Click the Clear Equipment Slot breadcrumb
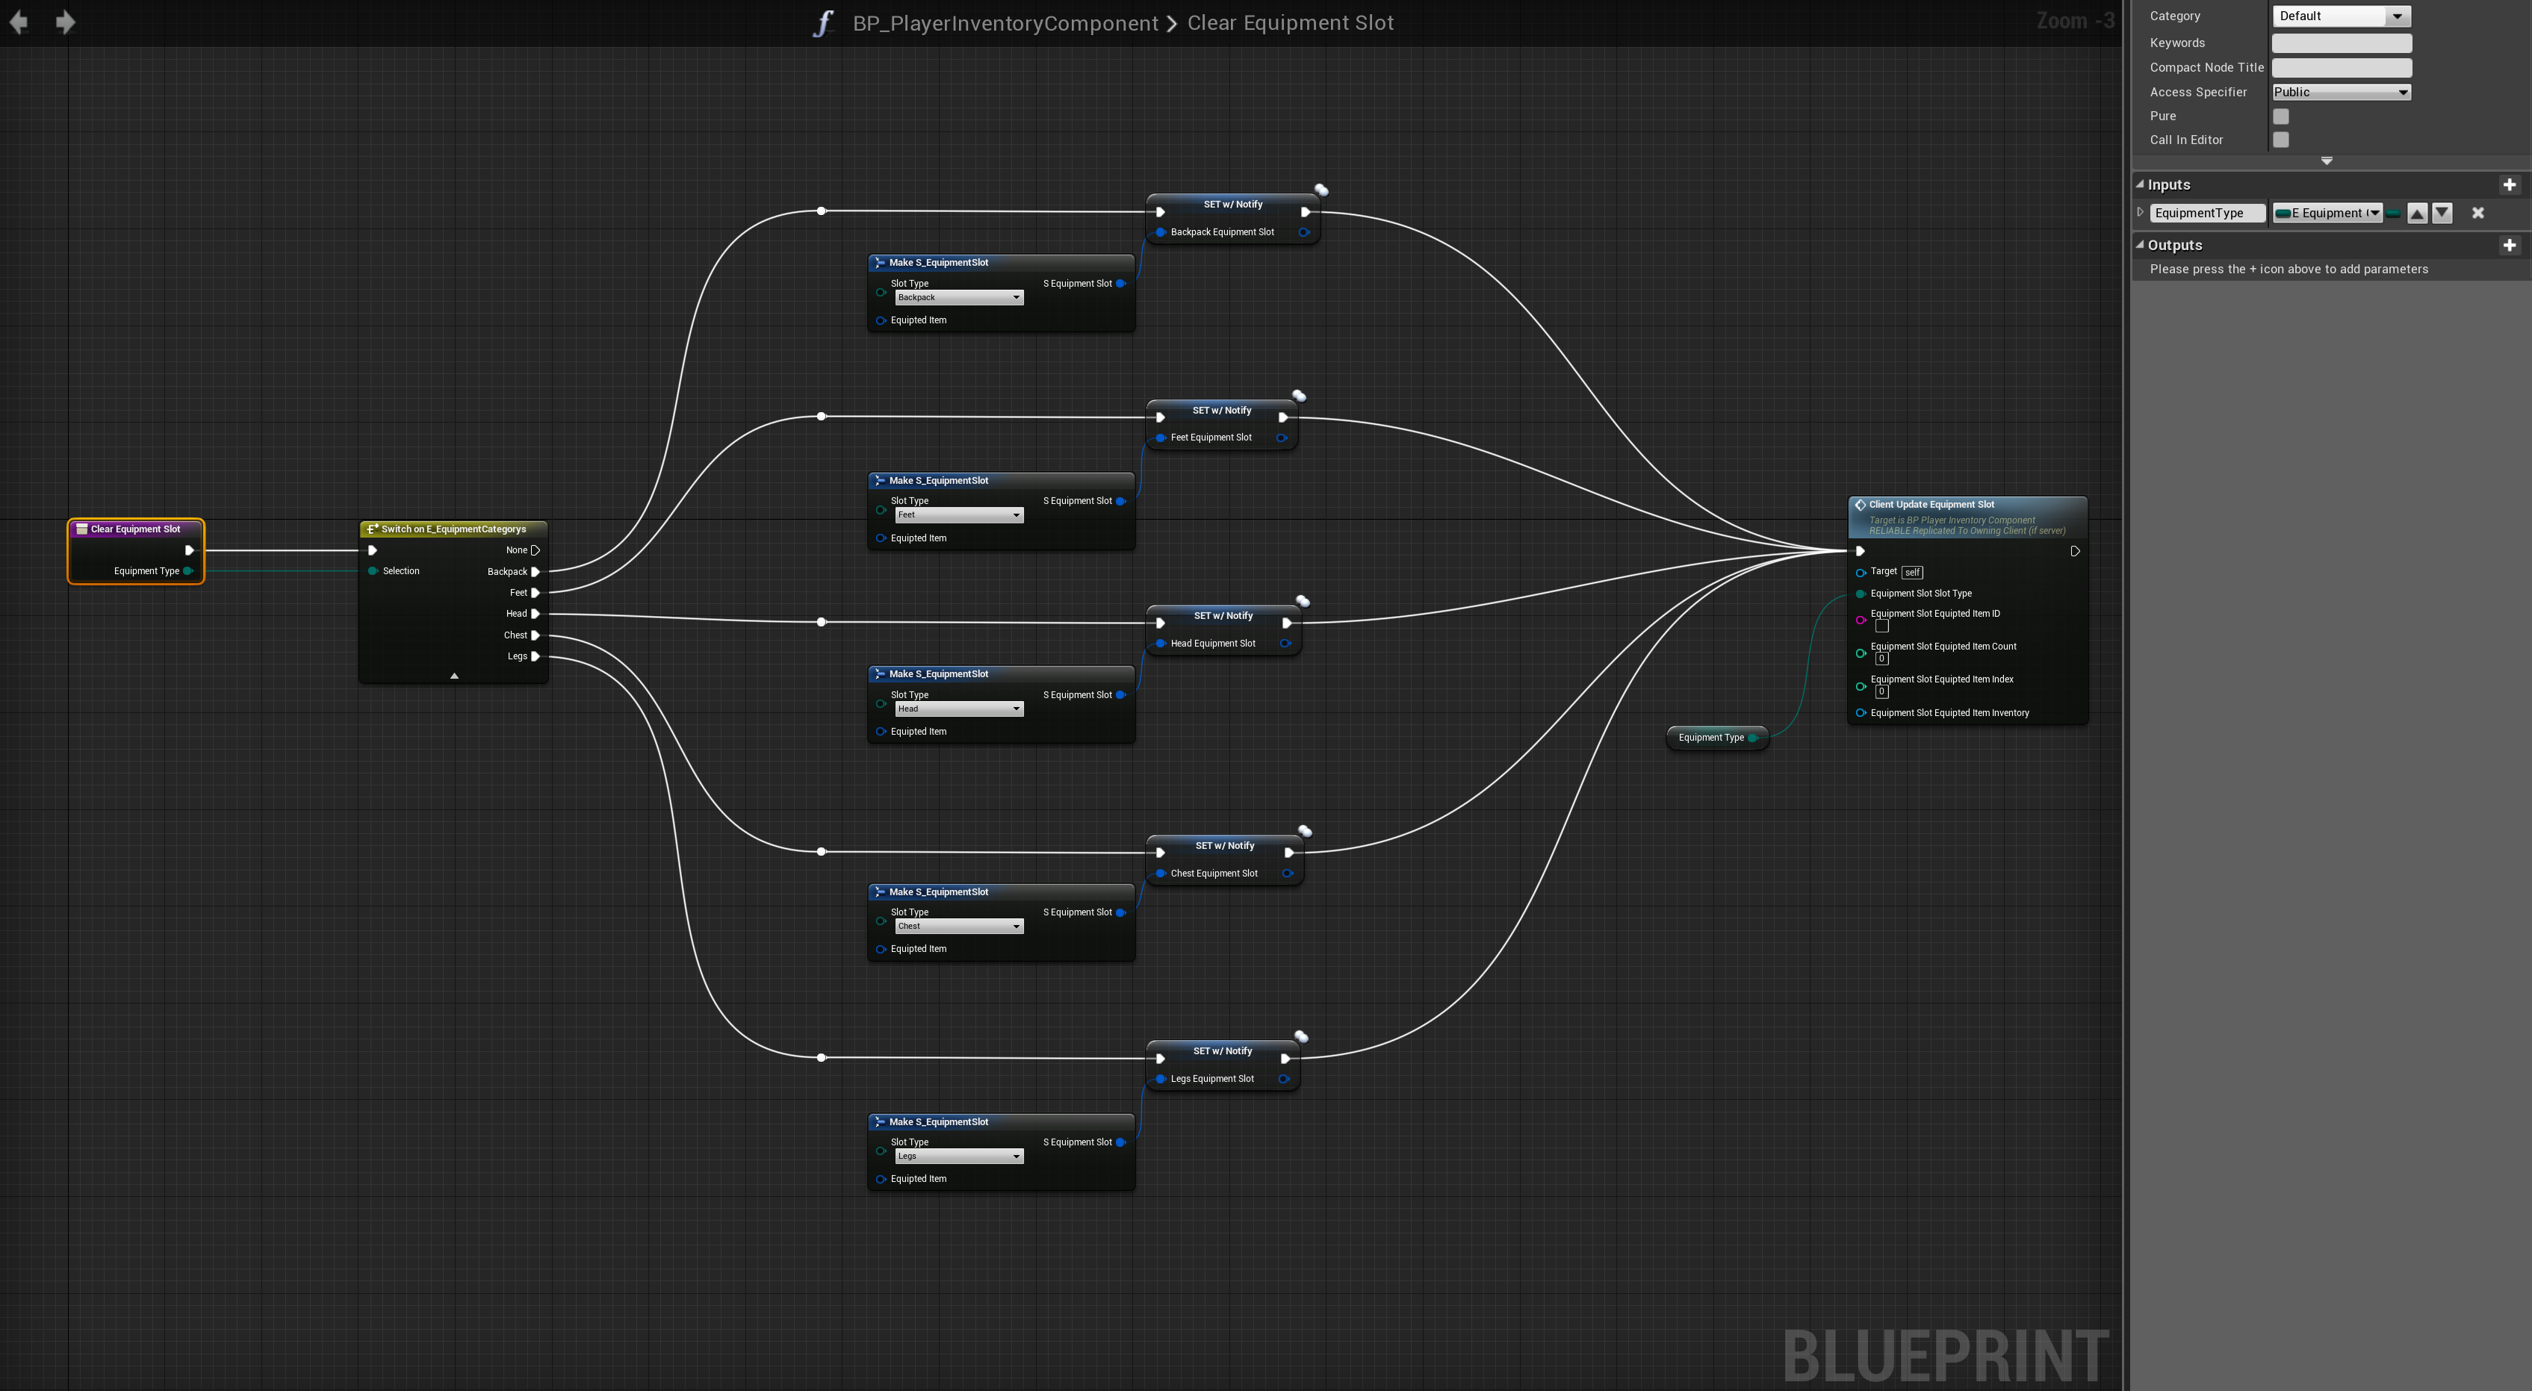This screenshot has height=1391, width=2532. (1290, 22)
